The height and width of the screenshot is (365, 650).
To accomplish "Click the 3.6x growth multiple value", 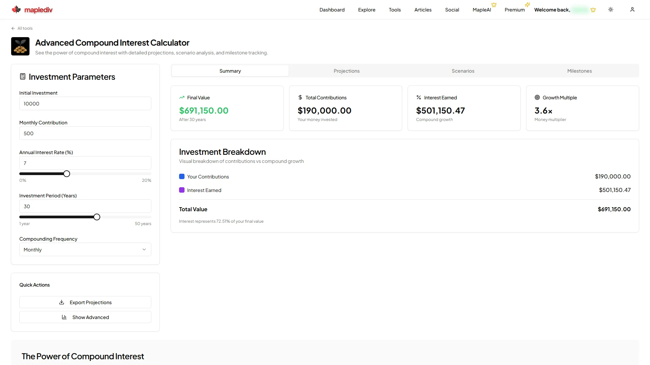I will tap(543, 111).
